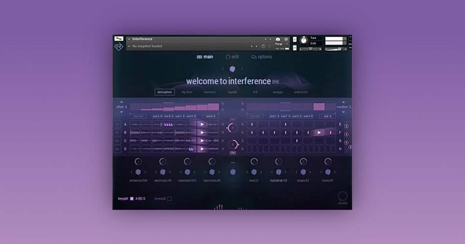Click dice above ambience/044

[138, 172]
